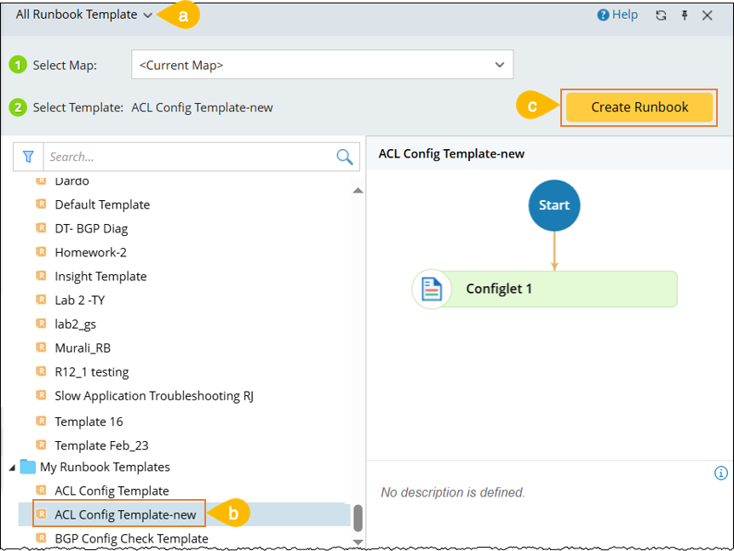This screenshot has height=551, width=734.
Task: Select Slow Application Troubleshooting RJ template
Action: (154, 396)
